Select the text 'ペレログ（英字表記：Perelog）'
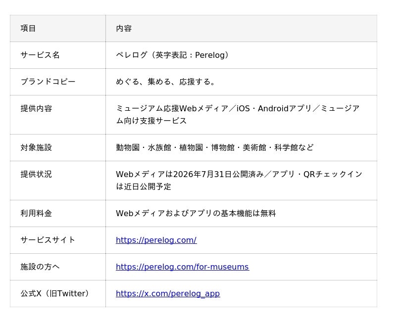 [x=172, y=55]
